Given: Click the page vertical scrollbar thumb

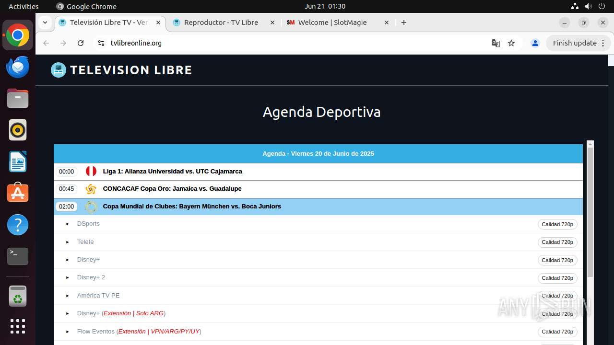Looking at the screenshot, I should [x=611, y=60].
